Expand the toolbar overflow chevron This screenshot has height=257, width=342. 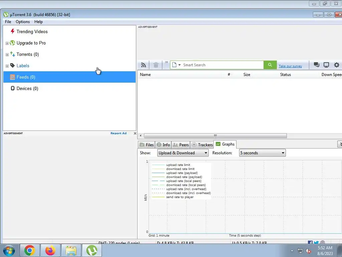tap(166, 62)
